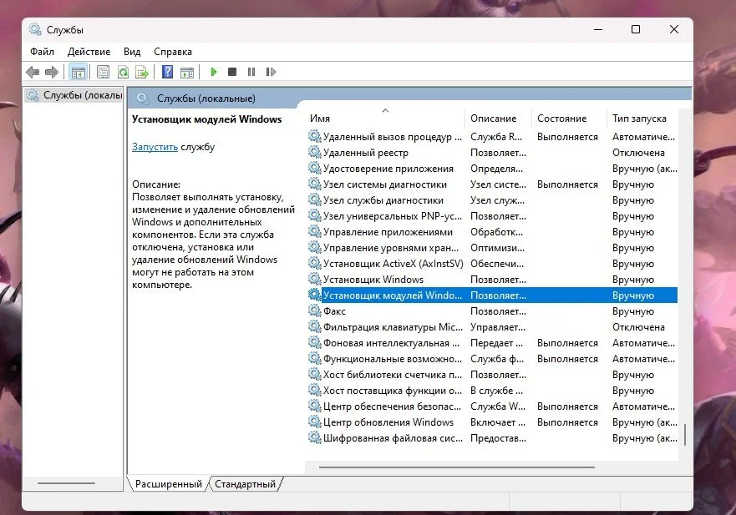Open Help with the question mark icon
Viewport: 736px width, 515px height.
point(168,72)
